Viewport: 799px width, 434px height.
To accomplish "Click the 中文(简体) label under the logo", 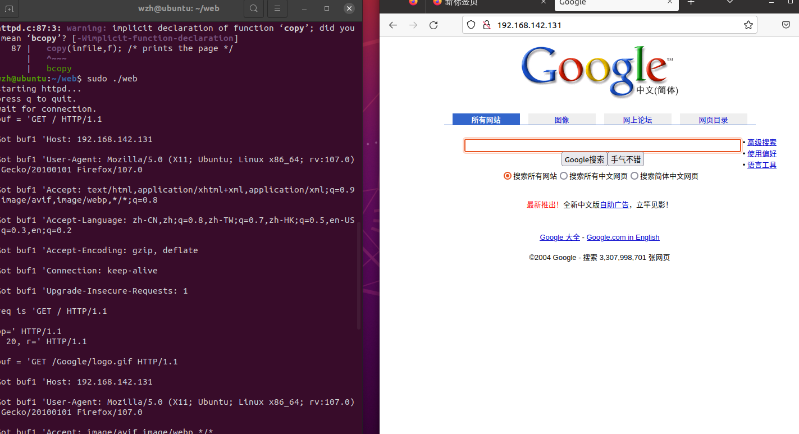I will tap(657, 90).
